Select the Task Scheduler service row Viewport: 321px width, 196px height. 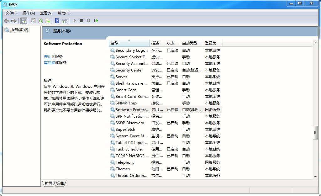coord(129,149)
